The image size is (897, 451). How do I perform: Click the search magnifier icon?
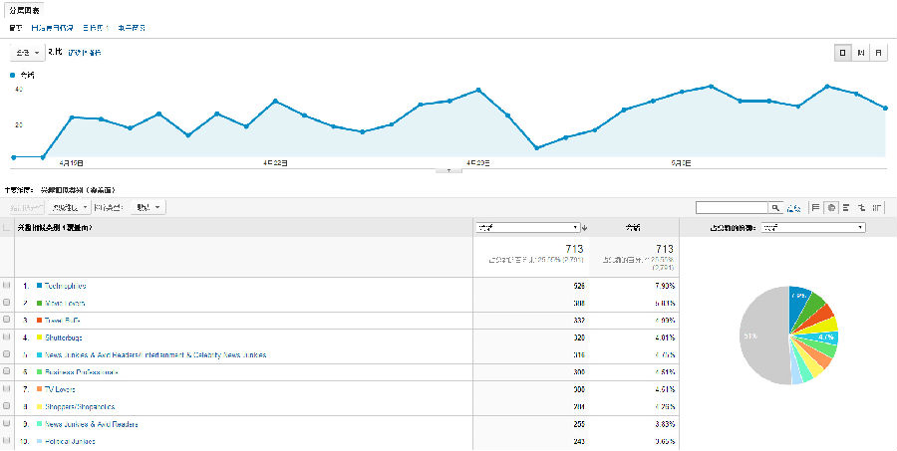pyautogui.click(x=774, y=208)
